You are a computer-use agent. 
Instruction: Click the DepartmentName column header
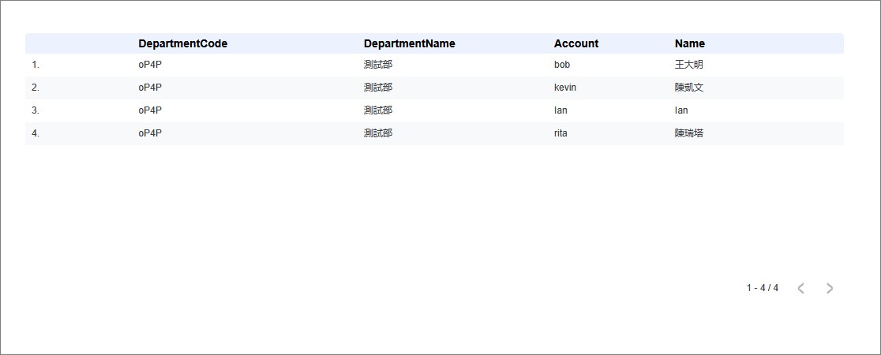pos(409,43)
